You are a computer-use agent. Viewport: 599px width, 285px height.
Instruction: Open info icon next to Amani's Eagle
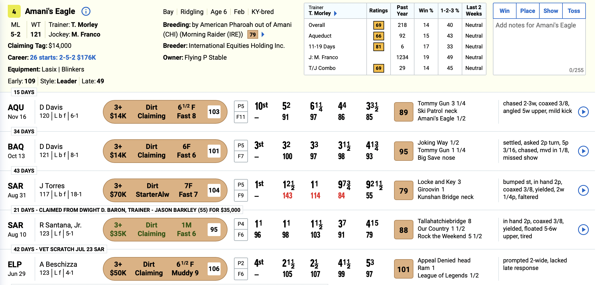tap(86, 11)
